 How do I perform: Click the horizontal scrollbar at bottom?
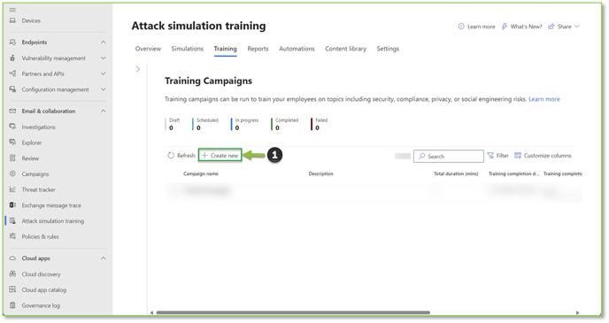tap(293, 312)
